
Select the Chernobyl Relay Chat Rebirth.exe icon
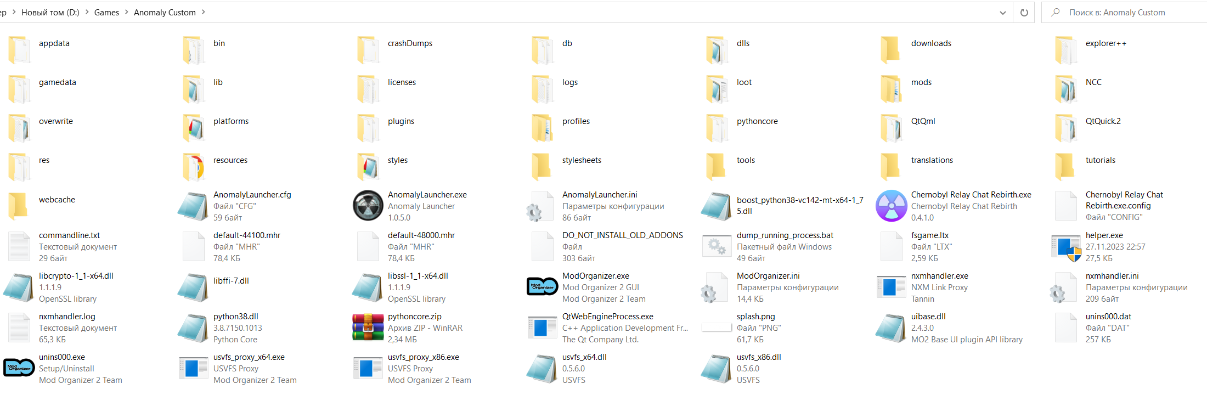[891, 206]
